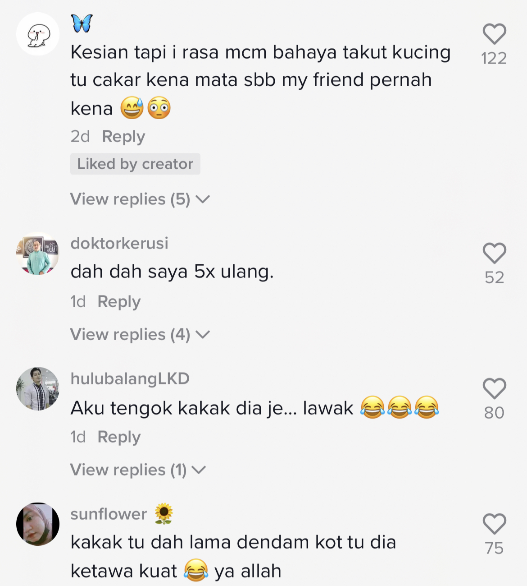
Task: Reply to the butterfly user's comment
Action: click(123, 137)
